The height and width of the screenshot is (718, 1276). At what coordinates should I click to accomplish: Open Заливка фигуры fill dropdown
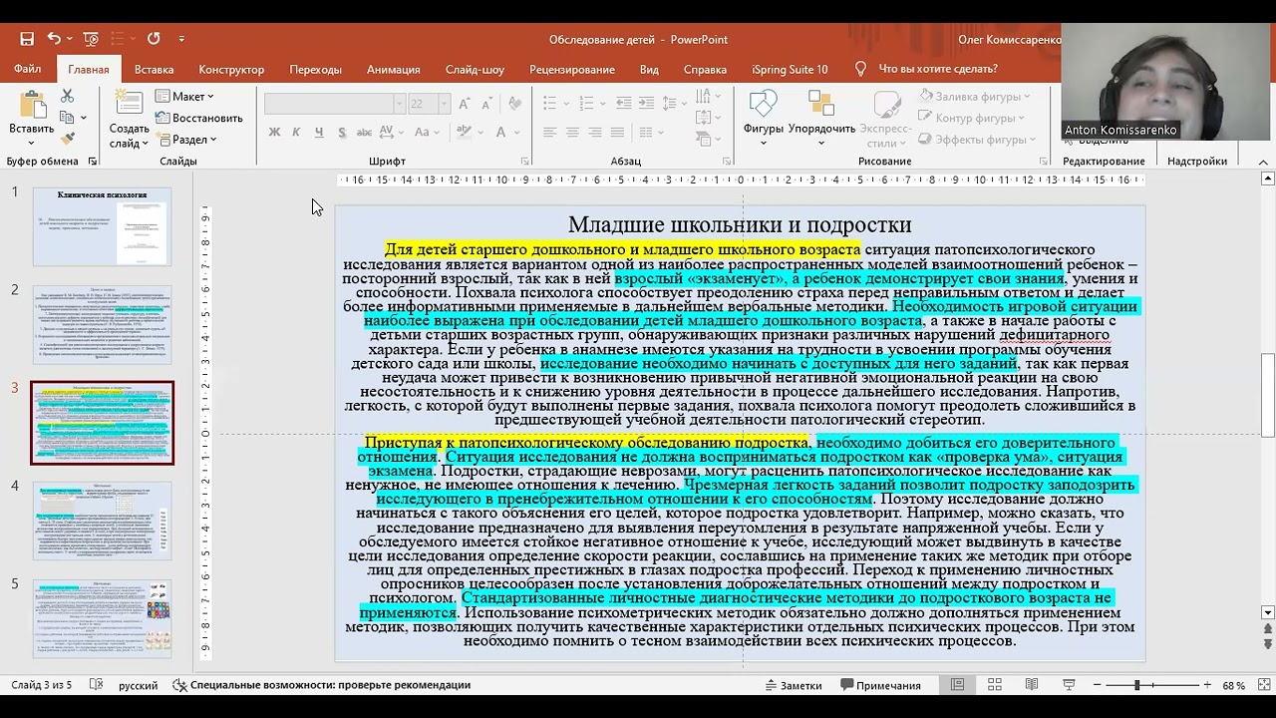tap(974, 97)
